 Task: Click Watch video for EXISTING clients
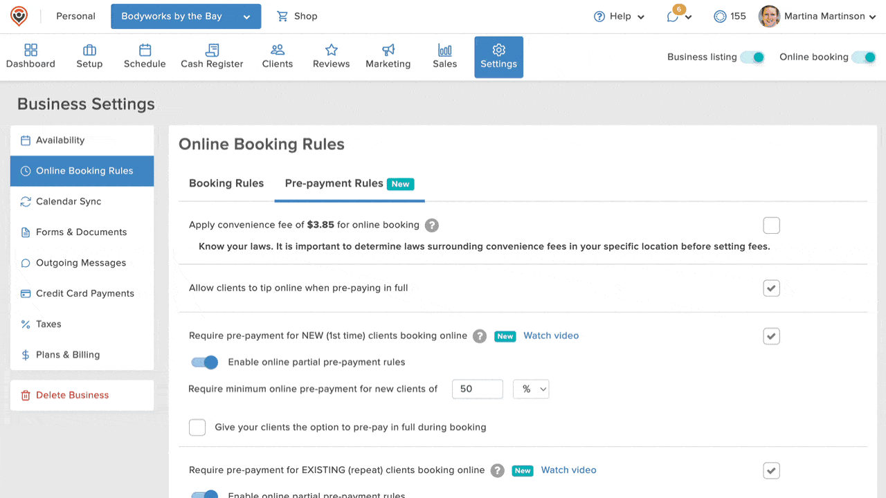[x=568, y=470]
